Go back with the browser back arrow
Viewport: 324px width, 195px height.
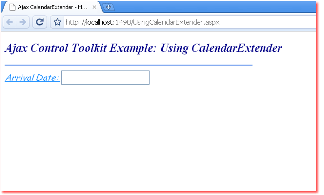[x=10, y=22]
